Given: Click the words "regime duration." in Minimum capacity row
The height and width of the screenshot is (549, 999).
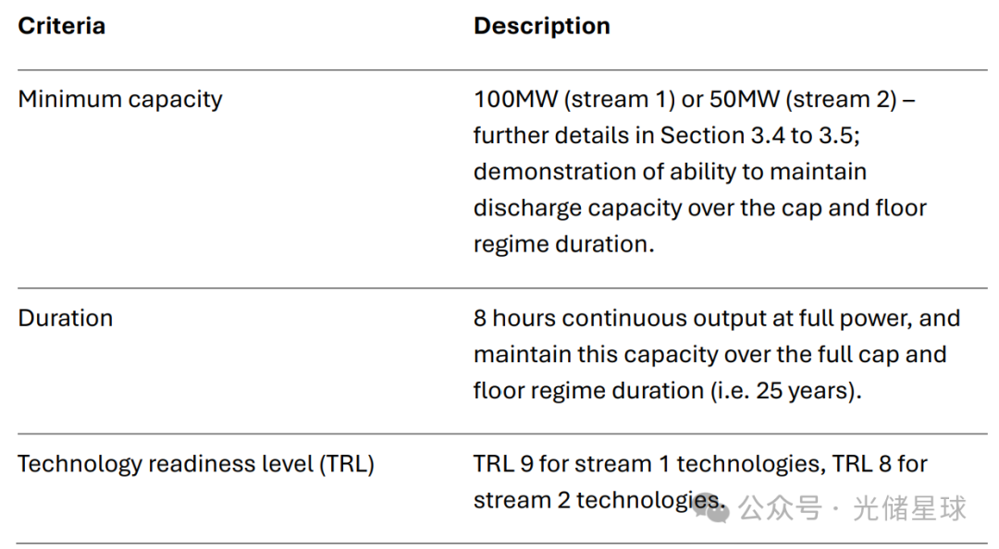Looking at the screenshot, I should pos(561,244).
